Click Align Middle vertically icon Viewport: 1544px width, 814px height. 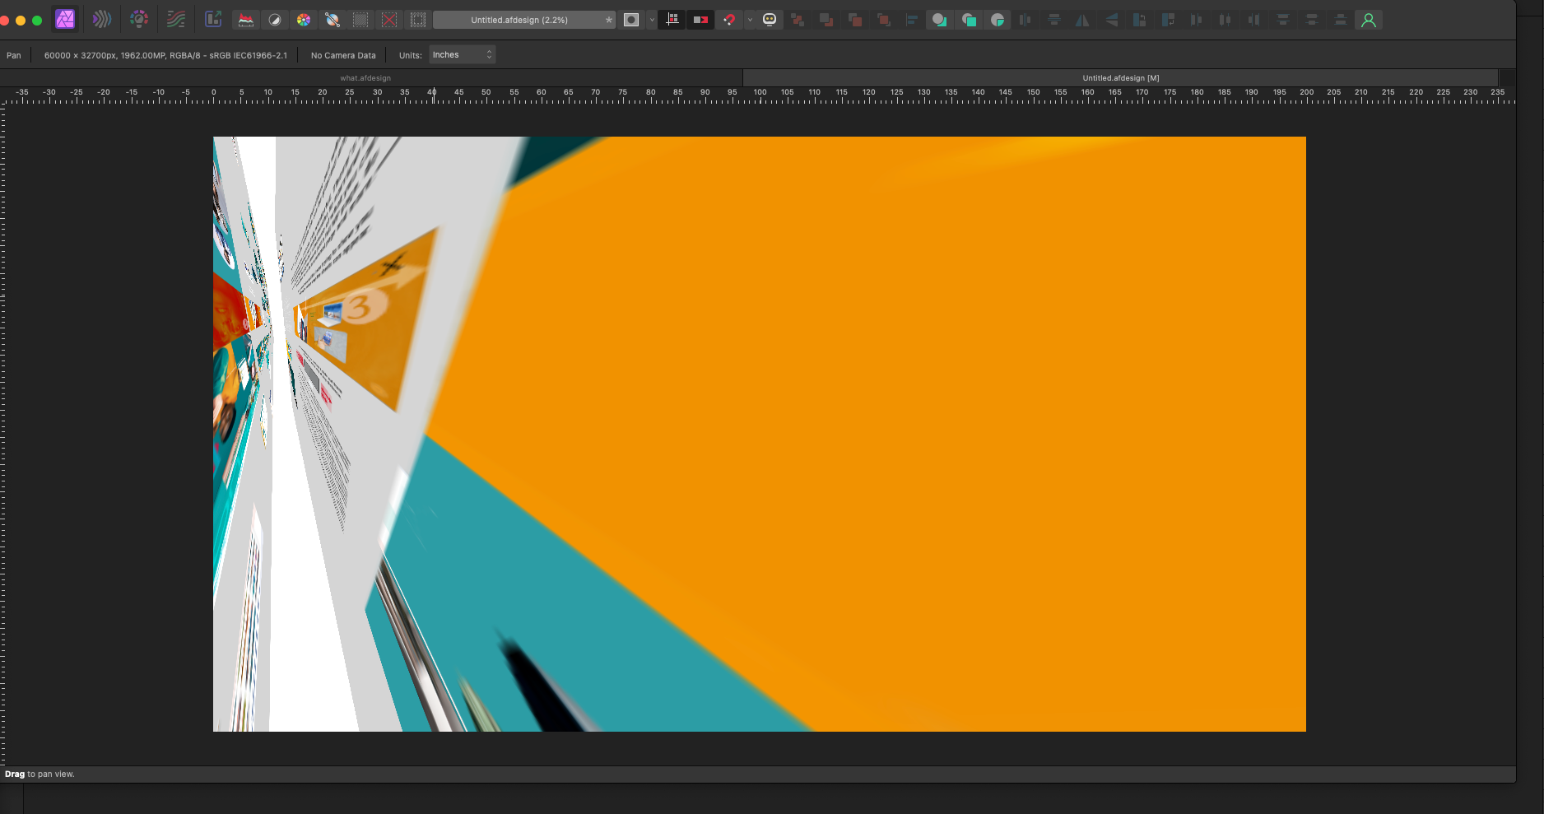pos(1312,20)
